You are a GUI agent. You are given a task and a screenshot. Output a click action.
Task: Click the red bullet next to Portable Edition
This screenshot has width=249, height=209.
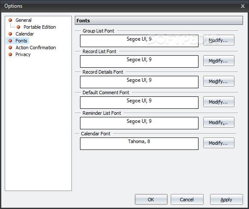tap(18, 27)
